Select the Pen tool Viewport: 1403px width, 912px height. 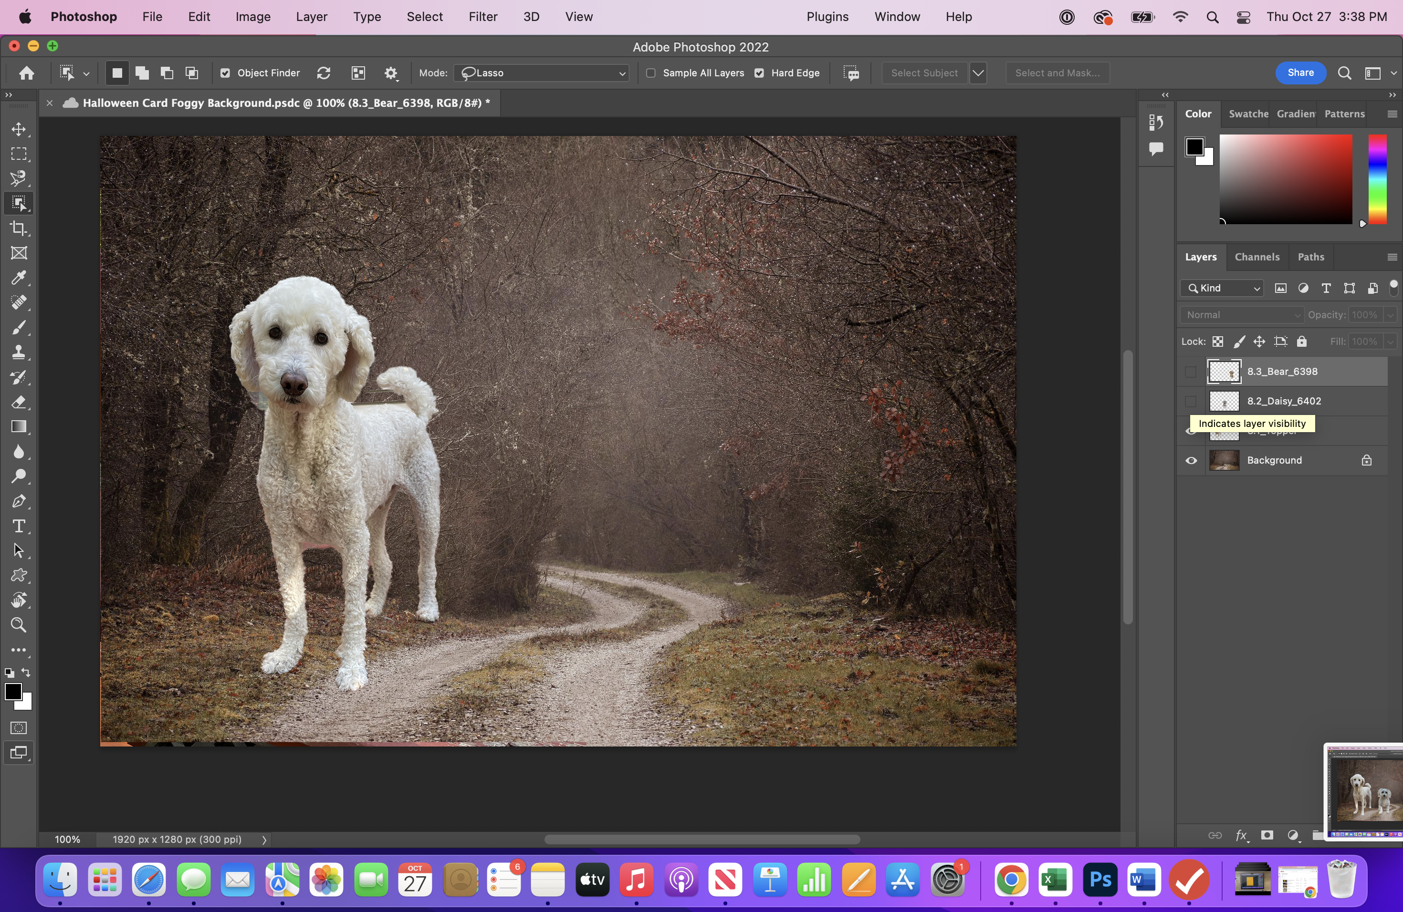click(19, 501)
